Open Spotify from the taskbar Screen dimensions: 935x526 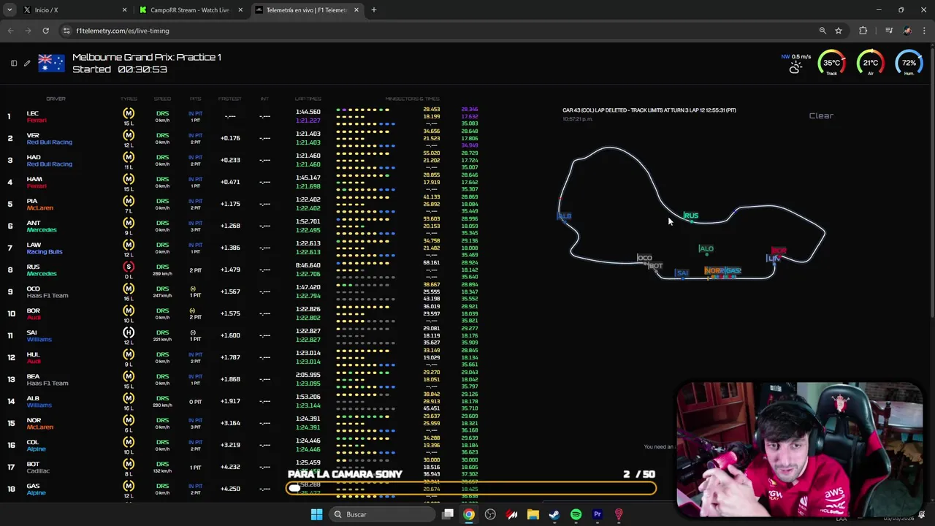pos(576,514)
